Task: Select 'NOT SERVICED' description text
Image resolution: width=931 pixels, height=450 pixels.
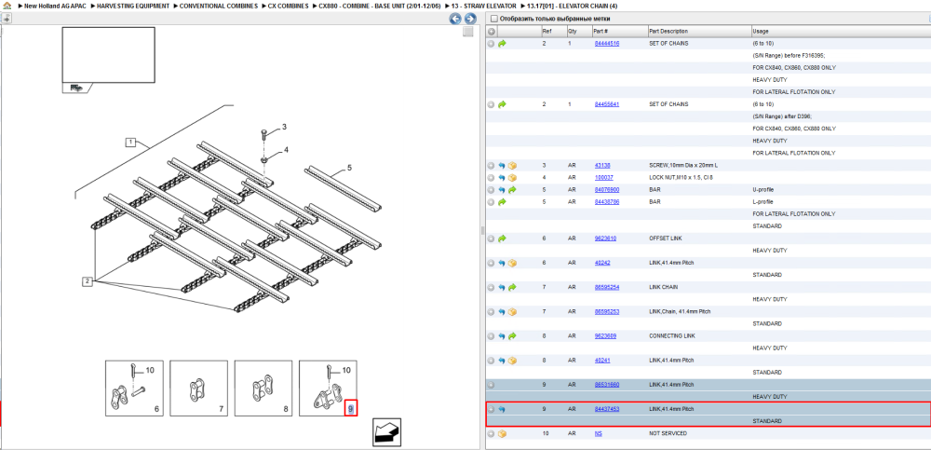Action: coord(668,433)
